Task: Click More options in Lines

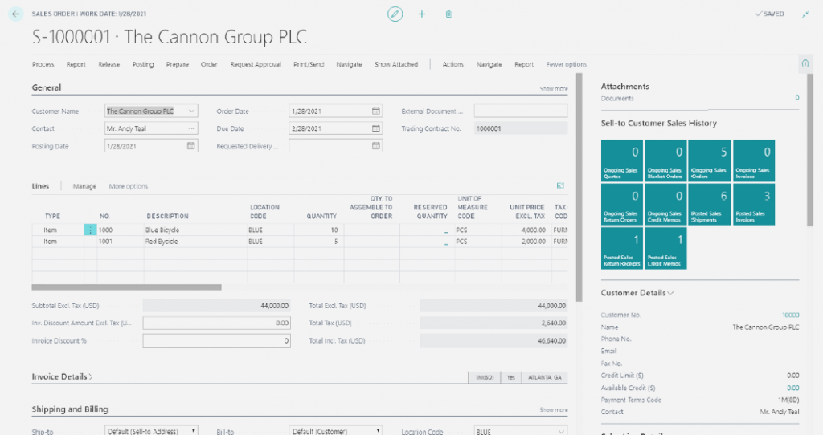Action: (129, 186)
